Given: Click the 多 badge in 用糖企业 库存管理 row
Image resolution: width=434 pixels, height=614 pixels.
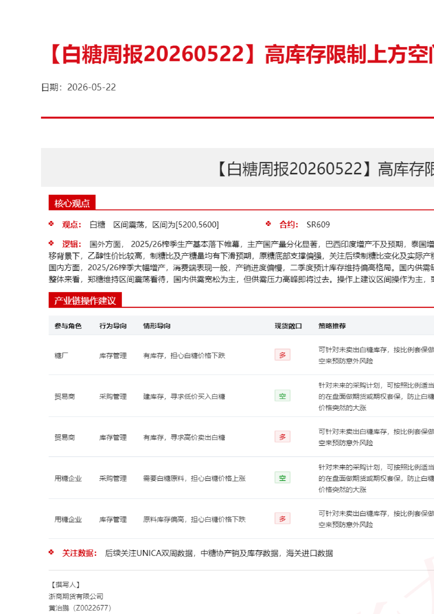Looking at the screenshot, I should pos(282,519).
